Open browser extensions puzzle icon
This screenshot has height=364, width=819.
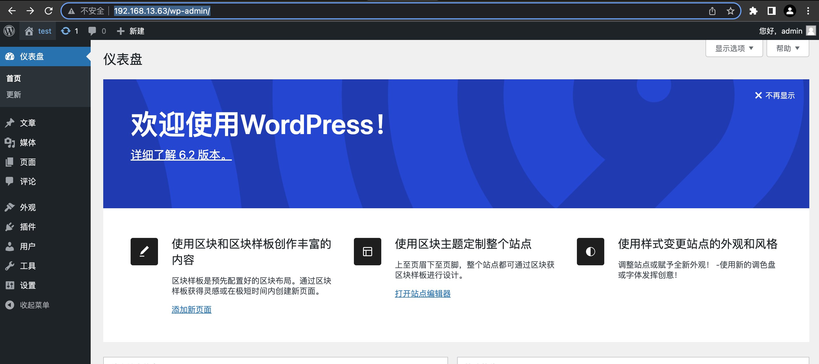[753, 11]
